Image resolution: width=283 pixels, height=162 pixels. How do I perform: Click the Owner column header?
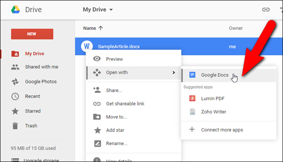point(236,28)
